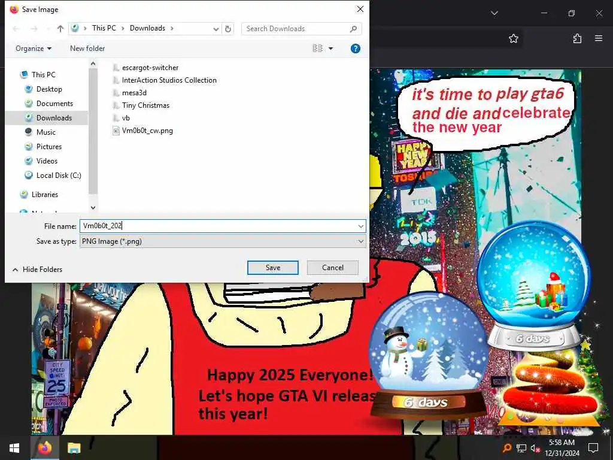
Task: Open Videos in the navigation pane
Action: click(x=47, y=161)
